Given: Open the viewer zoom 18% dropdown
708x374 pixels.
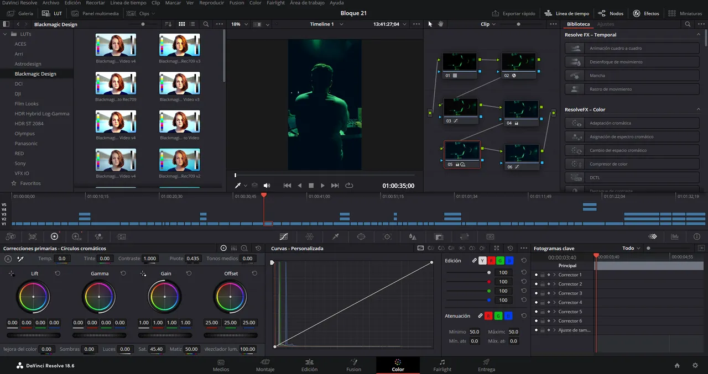Looking at the screenshot, I should pos(239,24).
